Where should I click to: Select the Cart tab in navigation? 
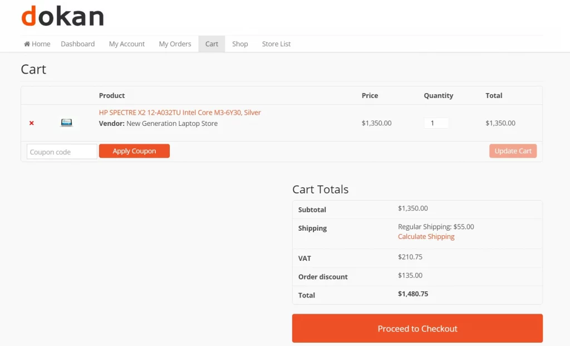click(x=212, y=44)
